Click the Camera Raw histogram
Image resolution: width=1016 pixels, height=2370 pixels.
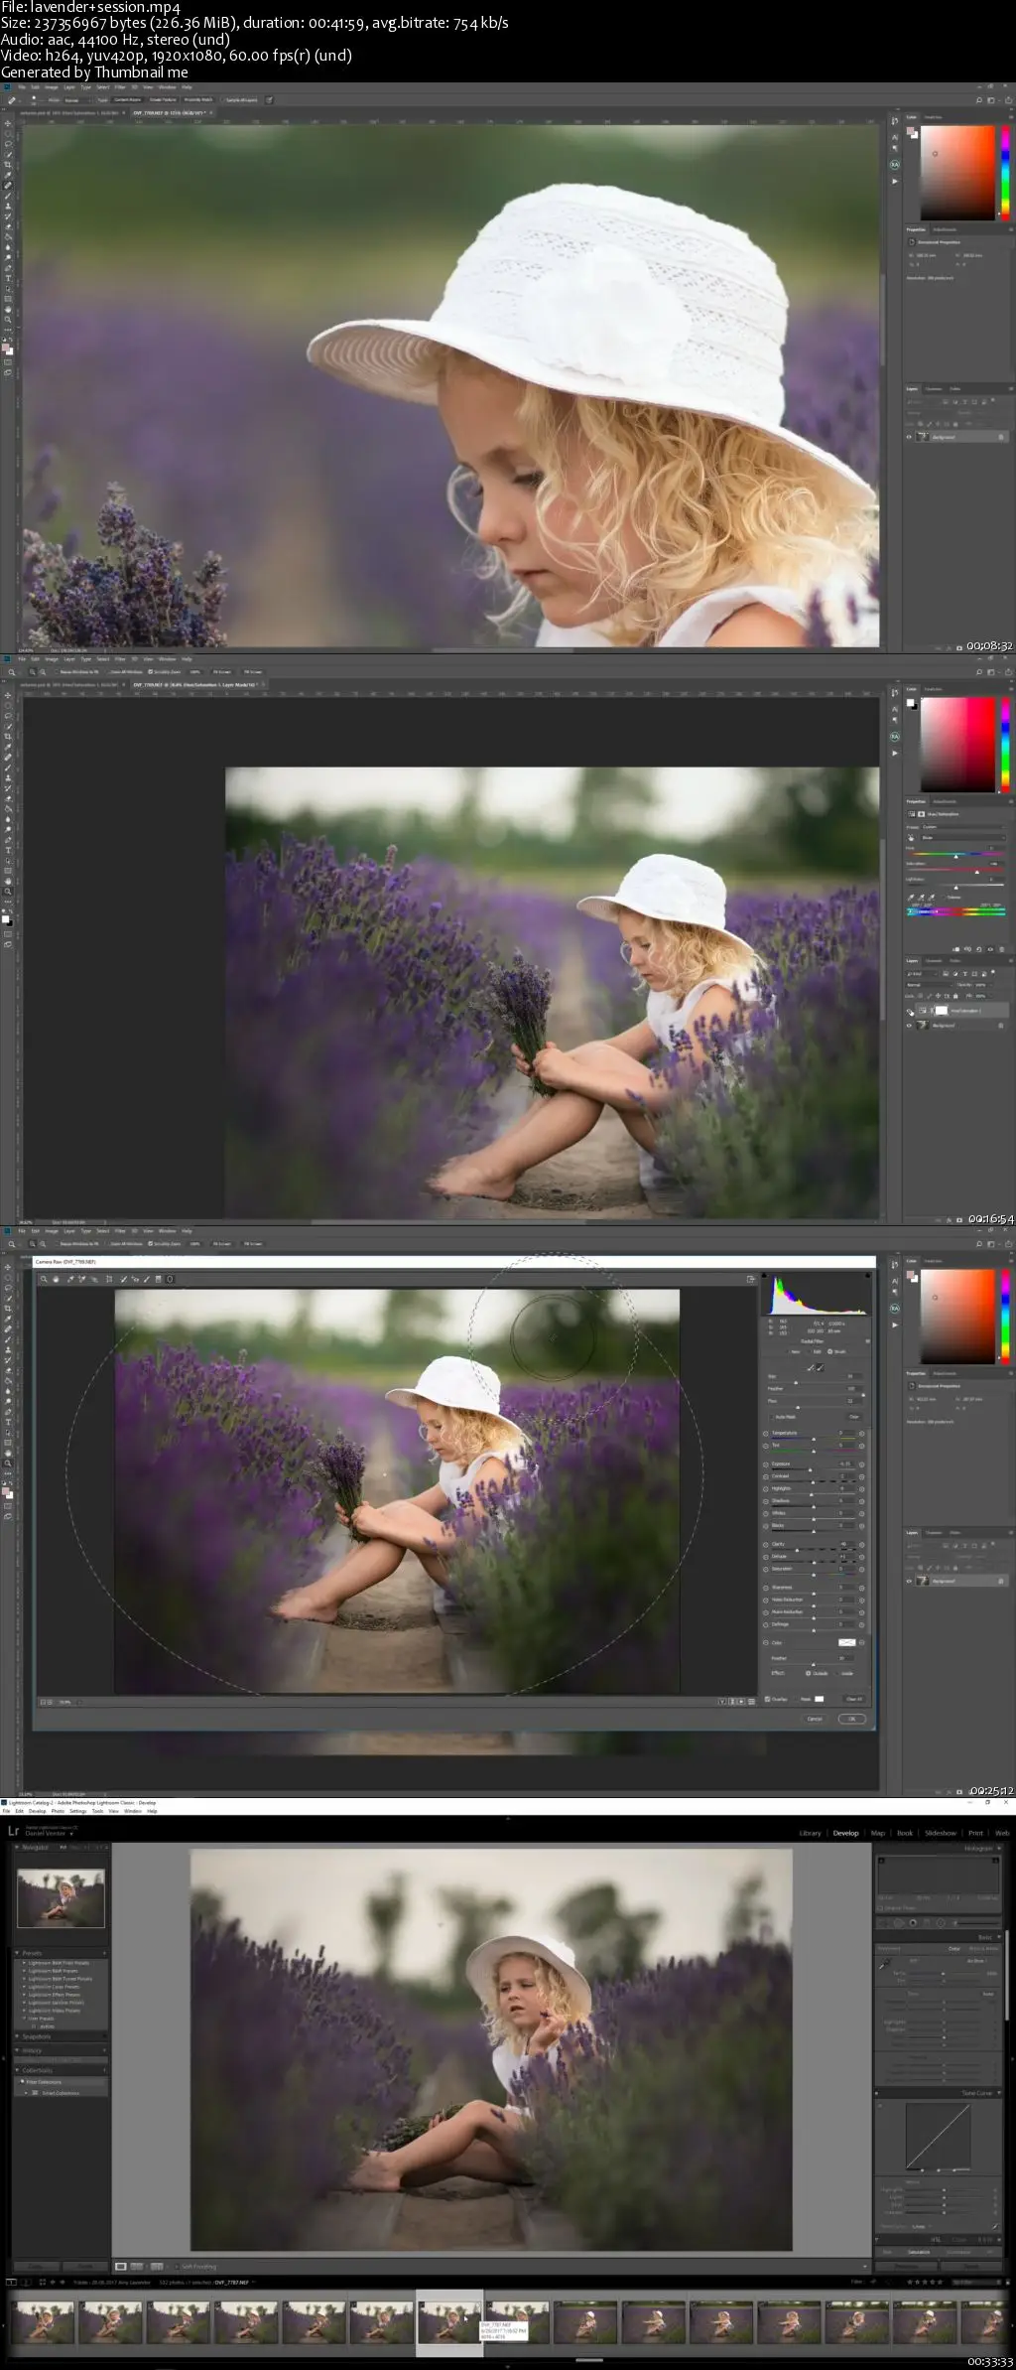(816, 1294)
